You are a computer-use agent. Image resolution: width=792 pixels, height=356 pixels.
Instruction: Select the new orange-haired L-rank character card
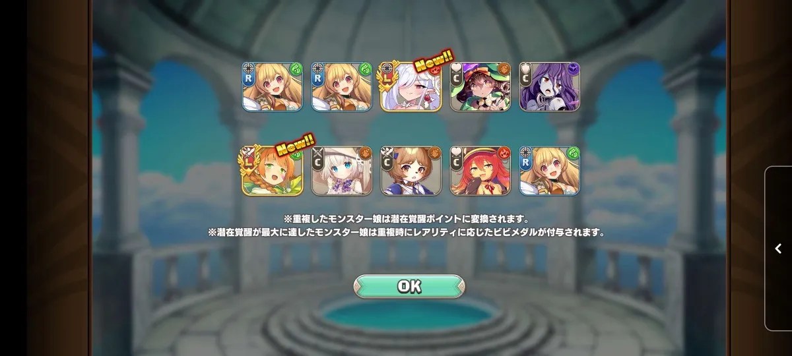point(272,171)
